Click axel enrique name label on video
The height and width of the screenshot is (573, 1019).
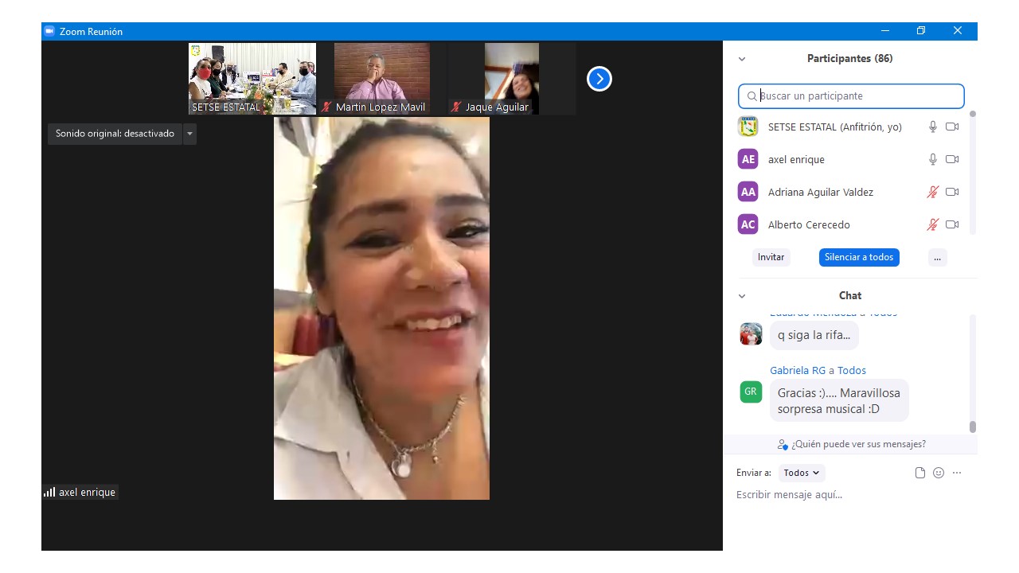pos(87,492)
